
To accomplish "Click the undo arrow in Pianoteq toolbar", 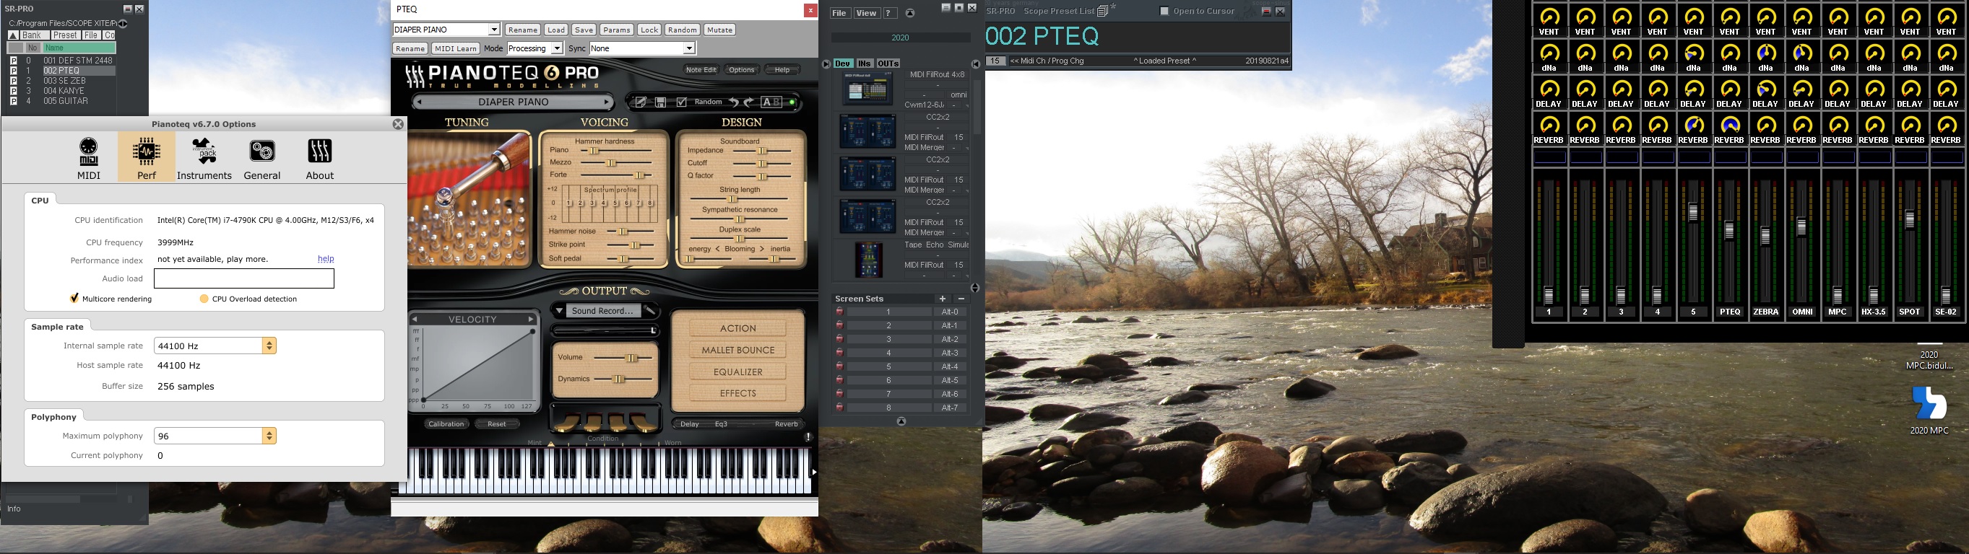I will click(733, 102).
